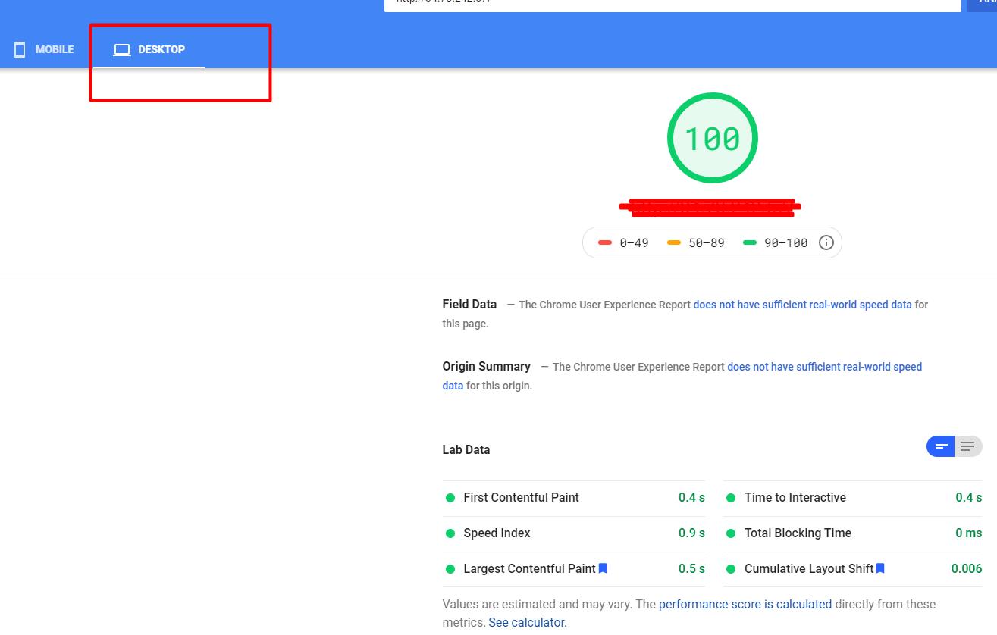Screen dimensions: 997x635
Task: Click the URL input field
Action: 672,4
